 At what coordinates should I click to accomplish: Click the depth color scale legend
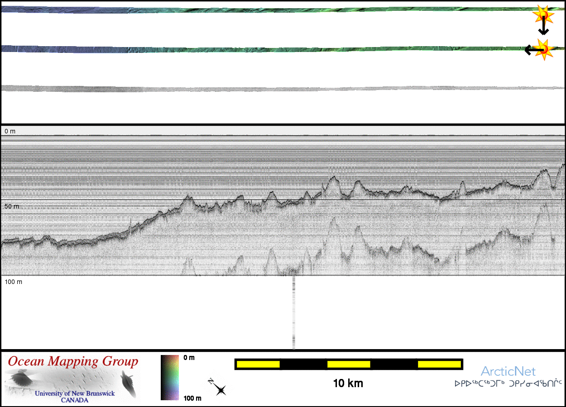click(x=169, y=378)
